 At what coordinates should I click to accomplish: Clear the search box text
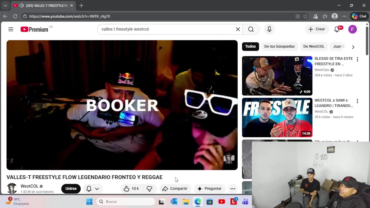point(238,29)
